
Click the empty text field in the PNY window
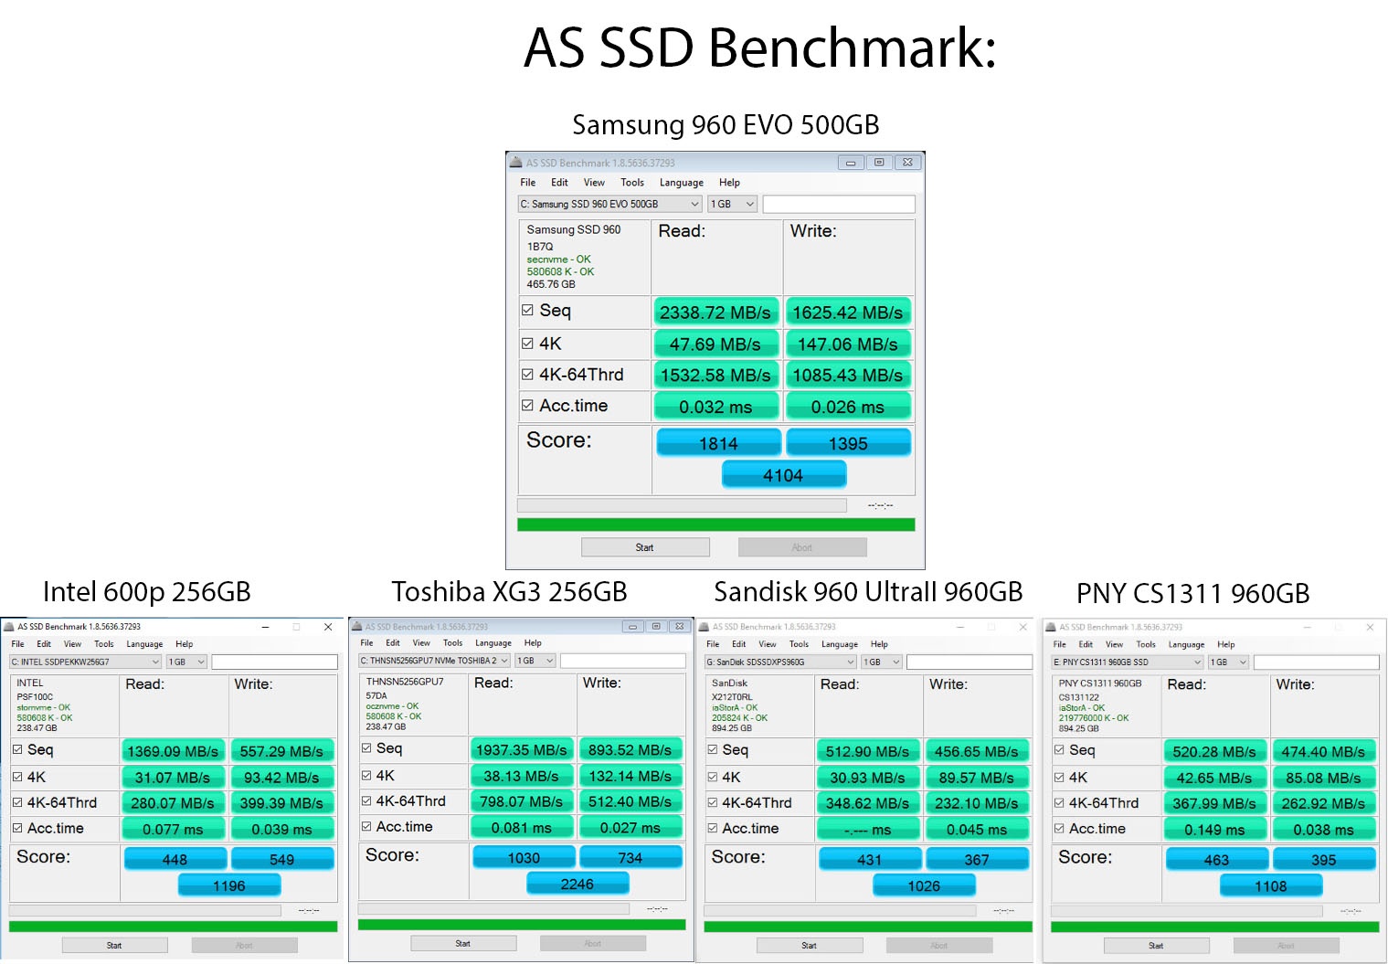[1316, 662]
